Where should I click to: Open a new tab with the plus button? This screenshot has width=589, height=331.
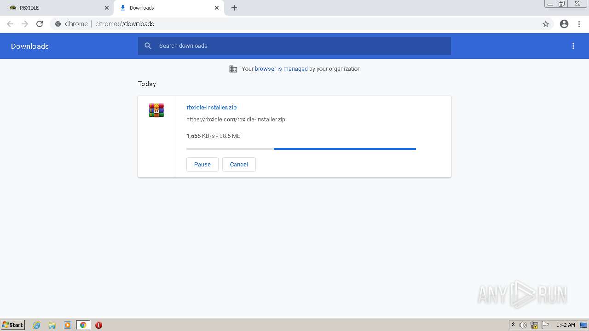coord(234,8)
